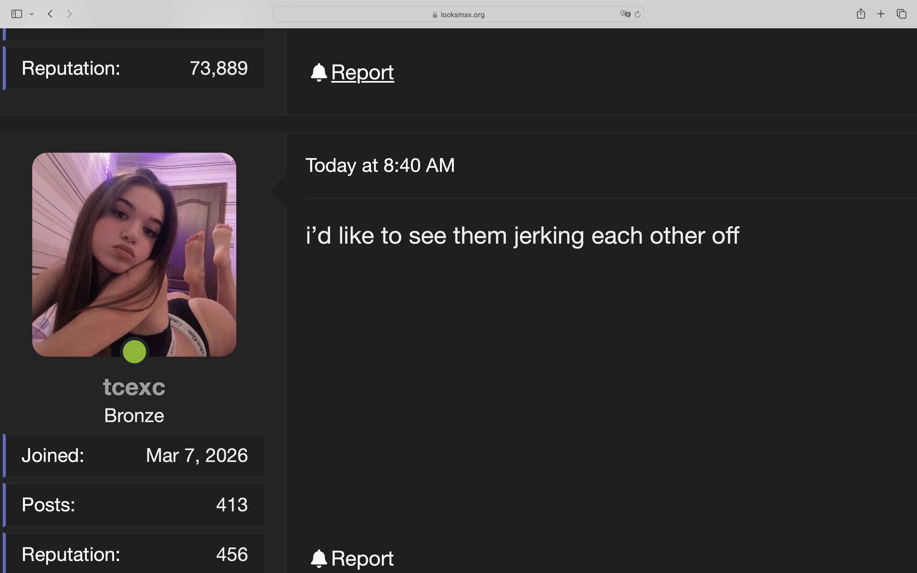Click the looksmax.org address bar
This screenshot has height=573, width=917.
click(458, 14)
